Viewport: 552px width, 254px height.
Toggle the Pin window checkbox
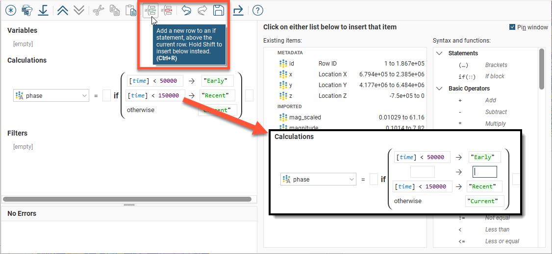point(512,27)
